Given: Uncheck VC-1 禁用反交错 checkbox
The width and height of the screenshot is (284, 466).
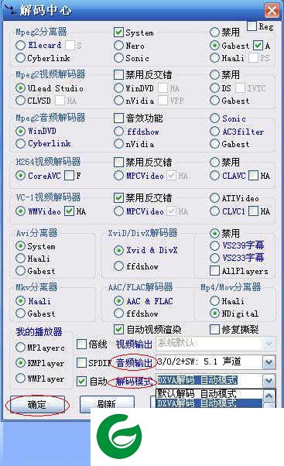Looking at the screenshot, I should (x=118, y=197).
